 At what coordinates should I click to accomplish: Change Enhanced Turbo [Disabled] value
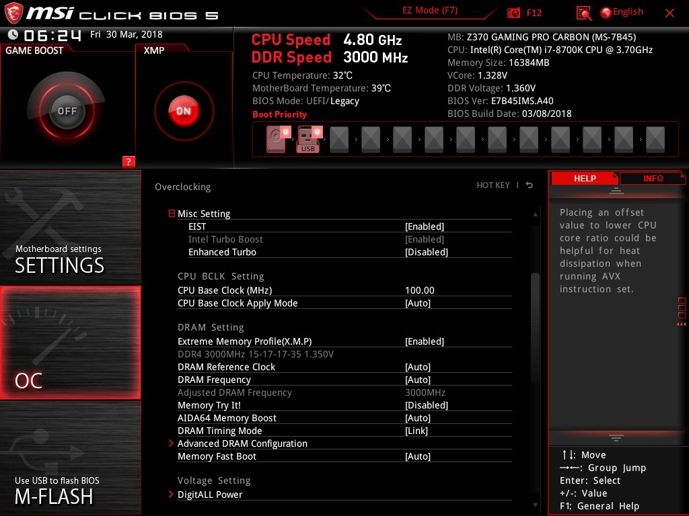(x=426, y=252)
